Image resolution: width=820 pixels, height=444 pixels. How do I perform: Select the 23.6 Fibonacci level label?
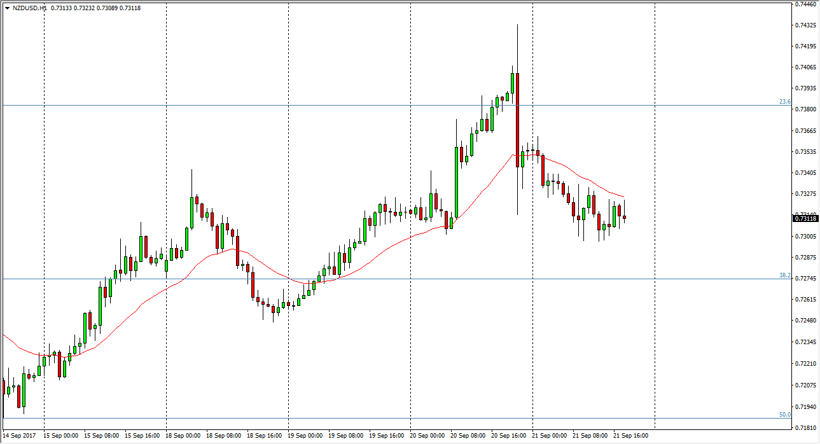tap(784, 102)
